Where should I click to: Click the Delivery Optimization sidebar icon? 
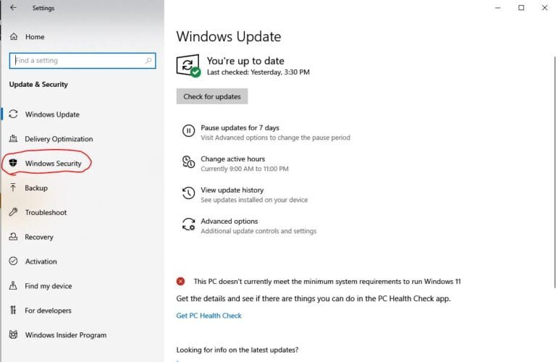click(13, 138)
